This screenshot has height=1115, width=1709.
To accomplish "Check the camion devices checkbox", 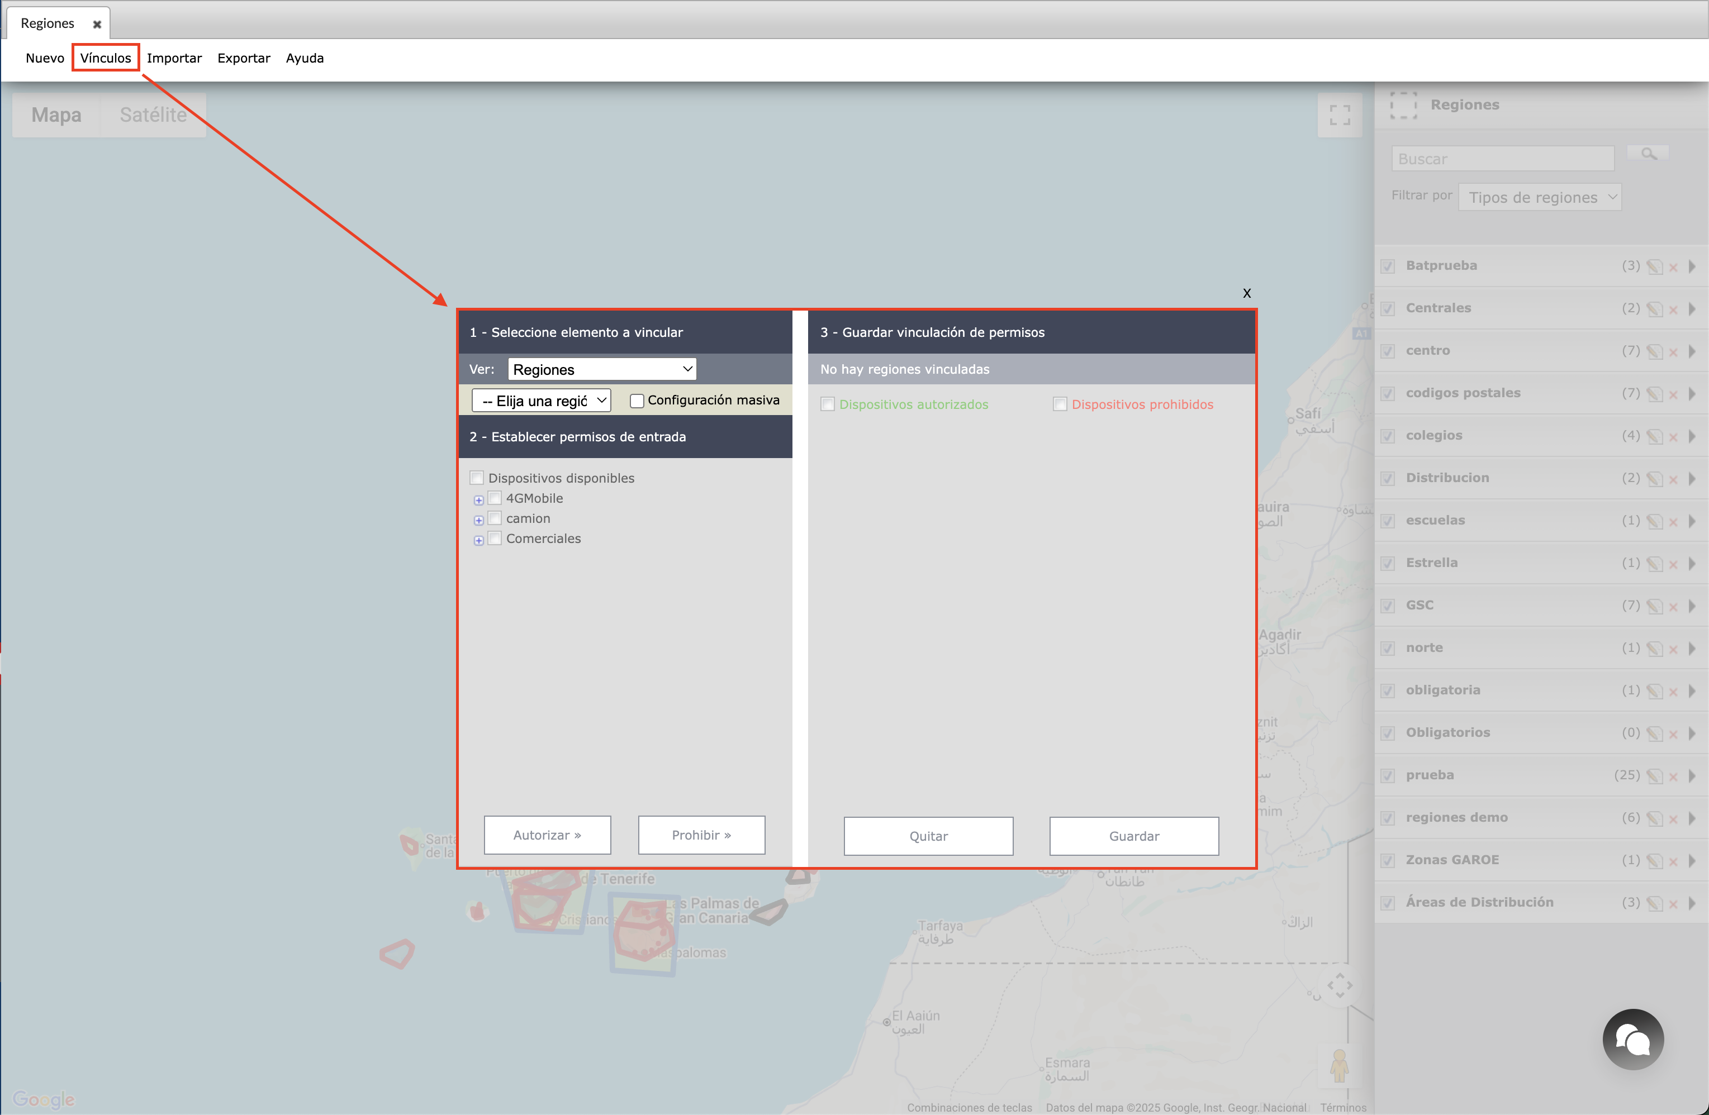I will (x=495, y=518).
